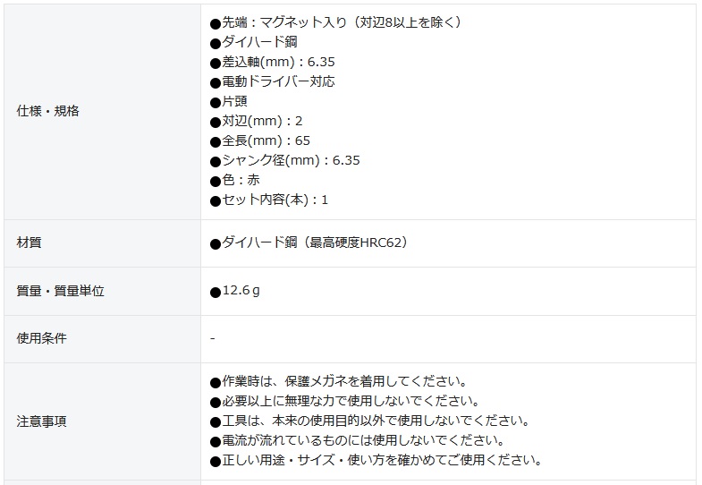Click the 差込軸(mm)：6.35 line
702x485 pixels.
pos(277,62)
